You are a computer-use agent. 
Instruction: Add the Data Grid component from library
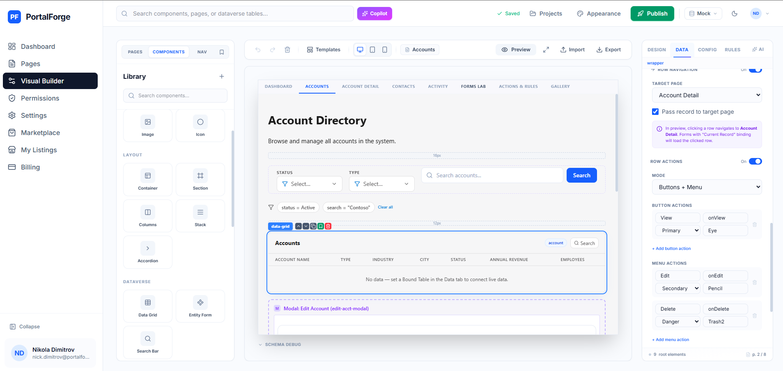[x=148, y=306]
